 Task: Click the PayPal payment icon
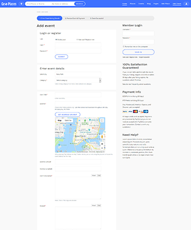pyautogui.click(x=125, y=111)
